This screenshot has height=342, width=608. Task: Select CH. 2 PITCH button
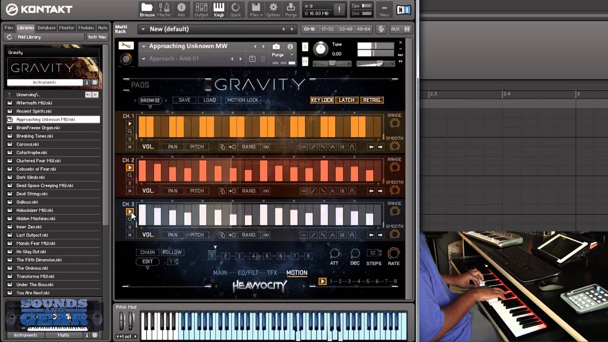pyautogui.click(x=197, y=191)
